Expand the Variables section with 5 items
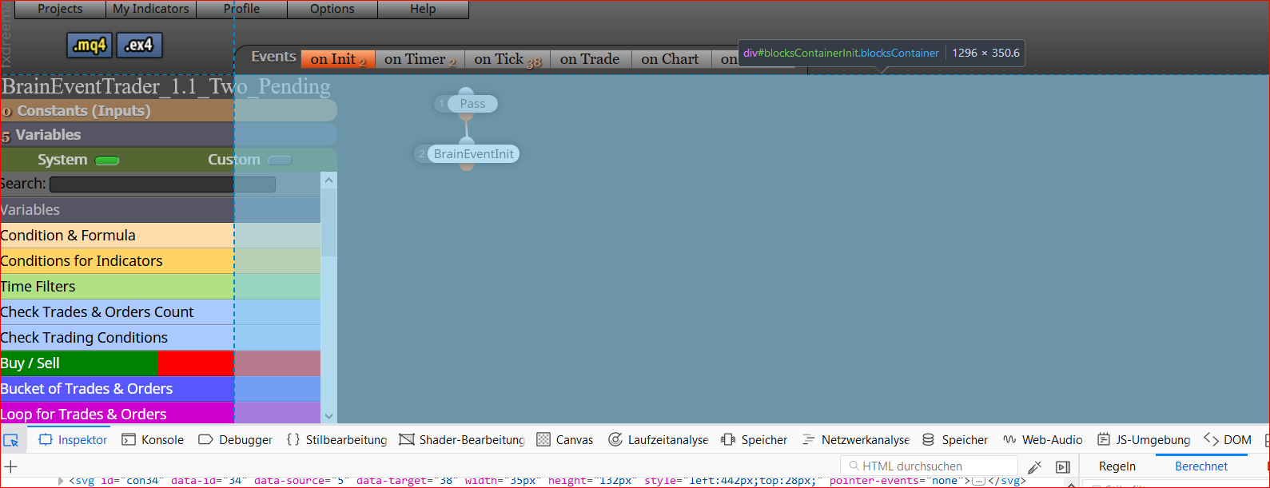This screenshot has width=1270, height=488. [x=168, y=134]
